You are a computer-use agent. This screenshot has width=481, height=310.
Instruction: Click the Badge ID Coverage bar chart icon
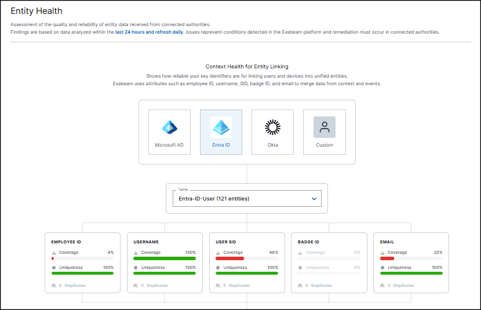(300, 253)
